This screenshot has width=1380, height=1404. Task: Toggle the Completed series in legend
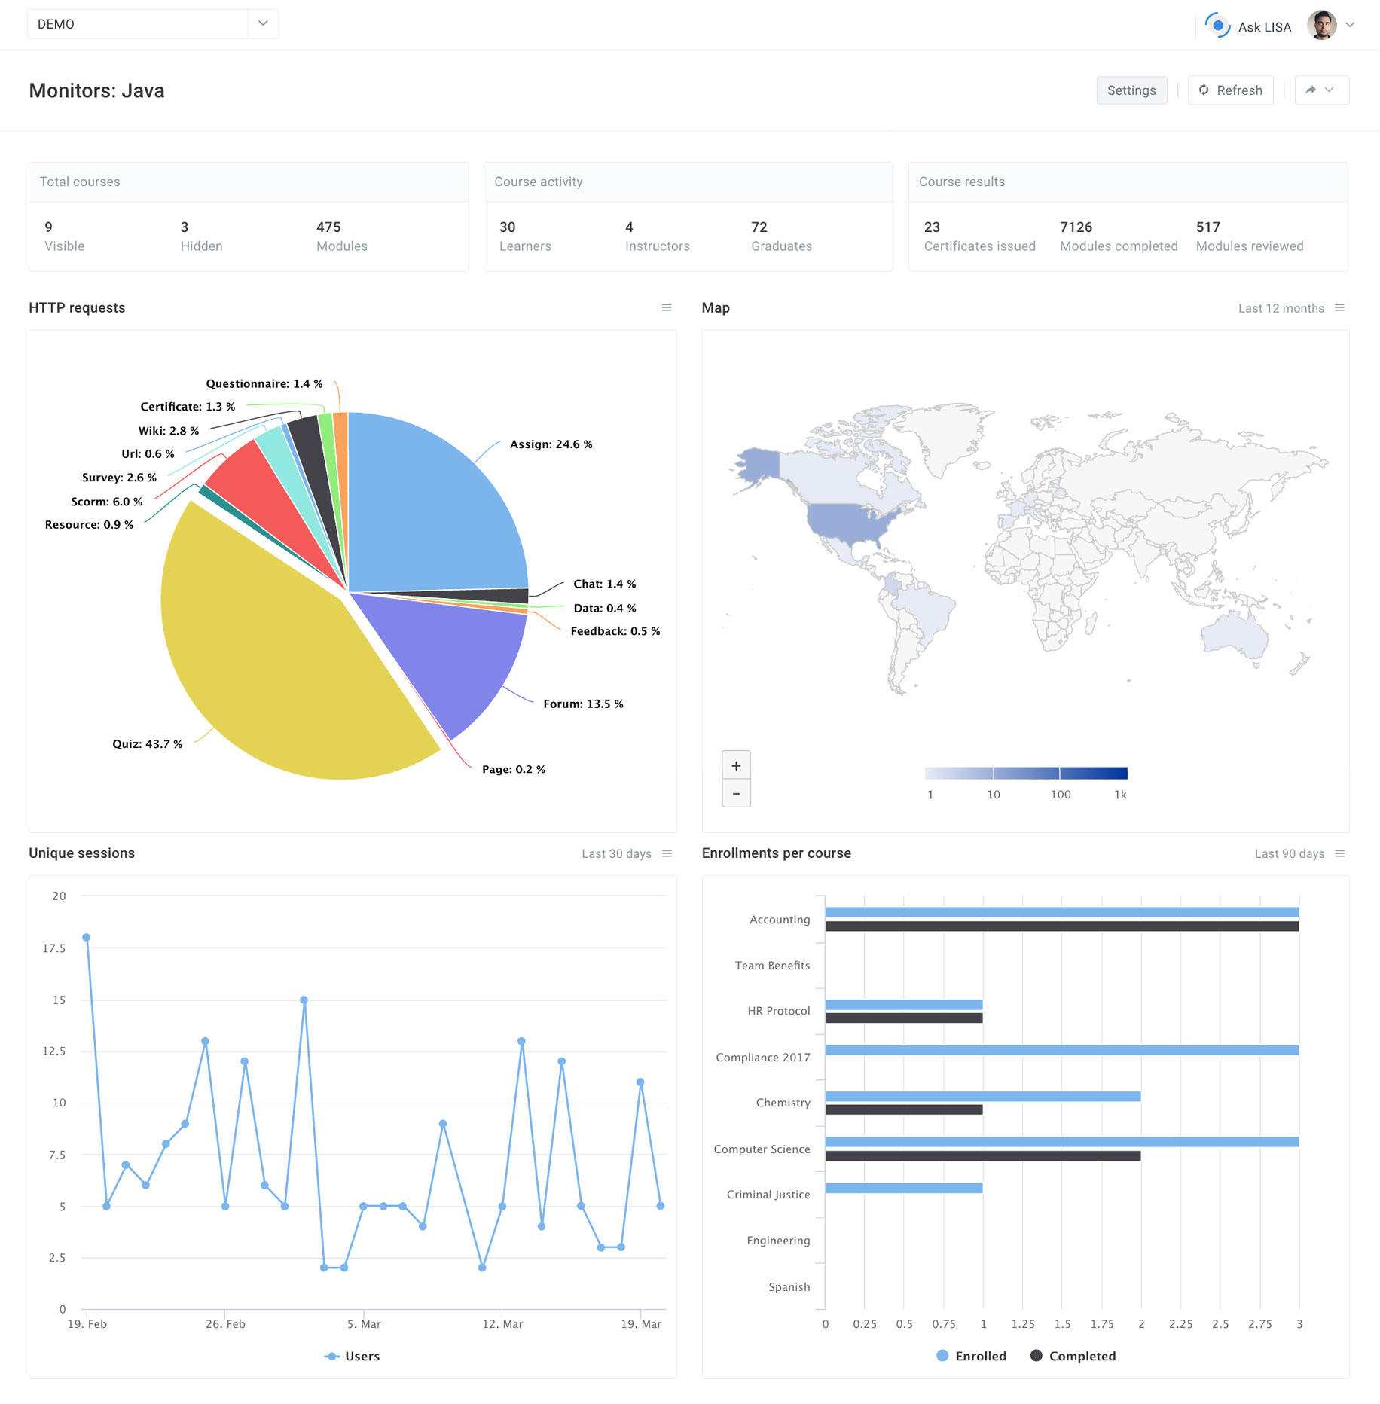point(1073,1356)
